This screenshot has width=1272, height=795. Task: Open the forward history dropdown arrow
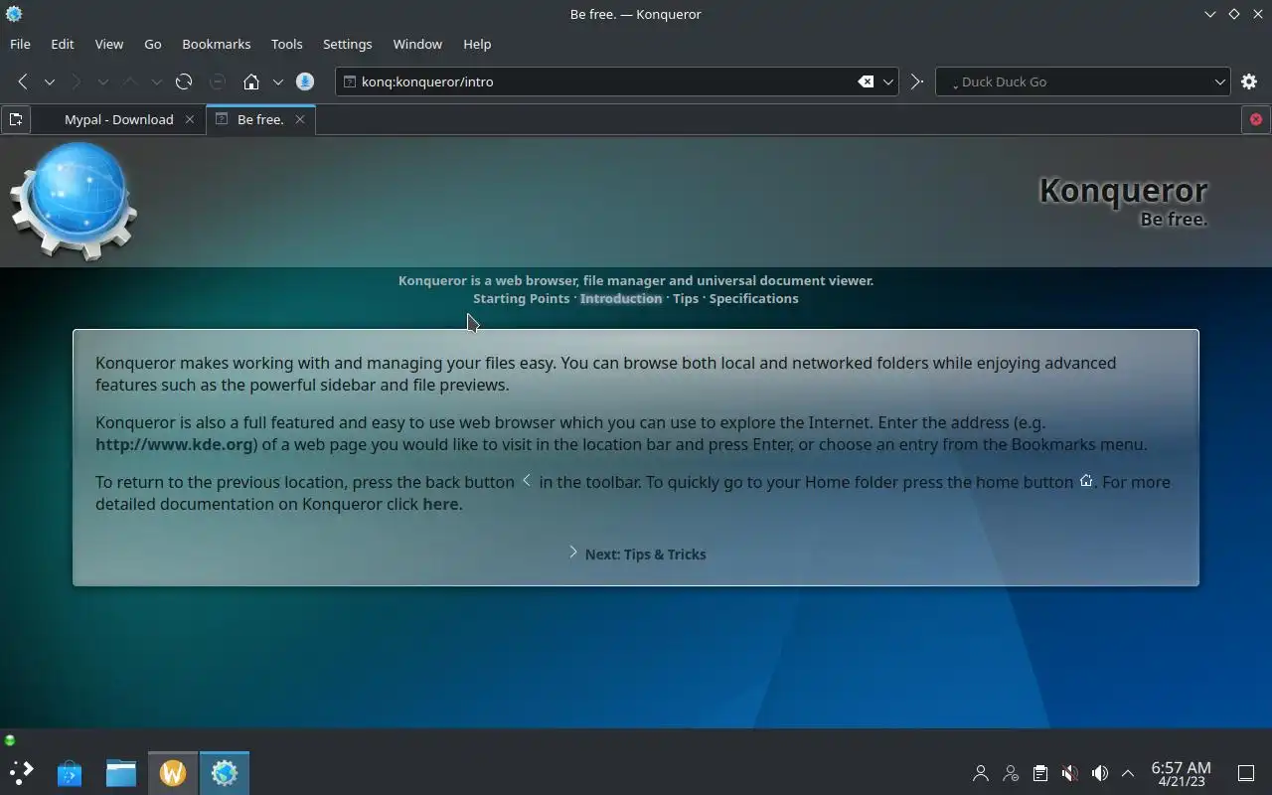pyautogui.click(x=102, y=81)
